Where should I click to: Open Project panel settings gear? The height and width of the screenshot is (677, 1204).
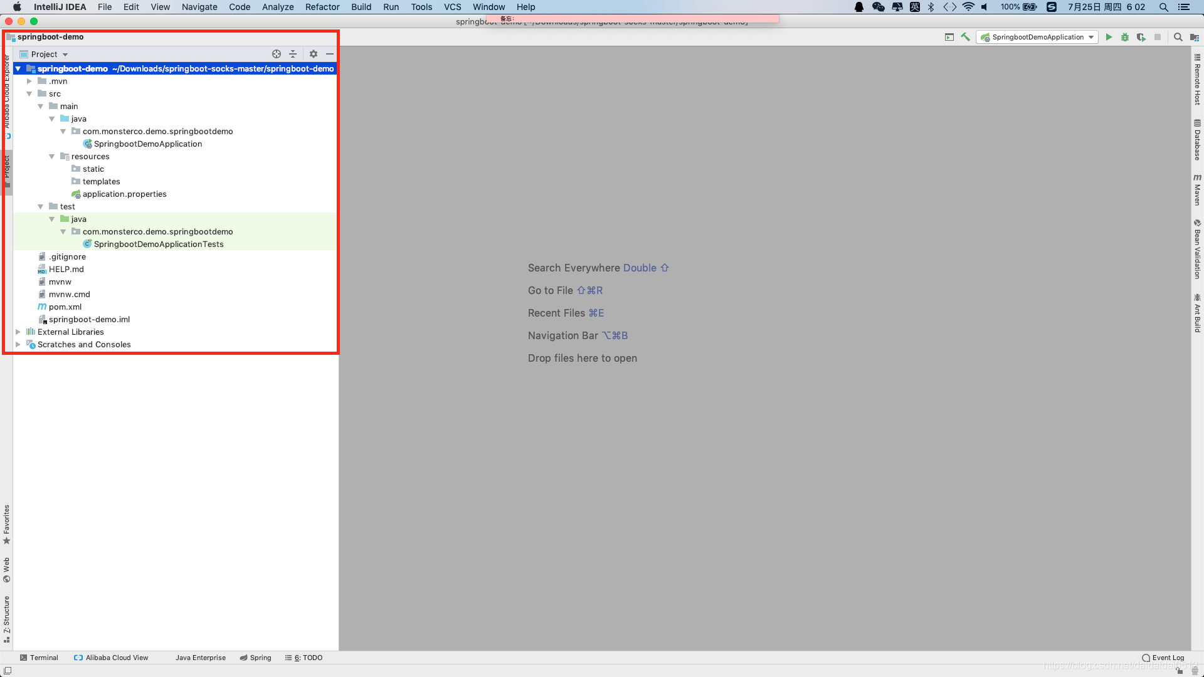tap(314, 54)
